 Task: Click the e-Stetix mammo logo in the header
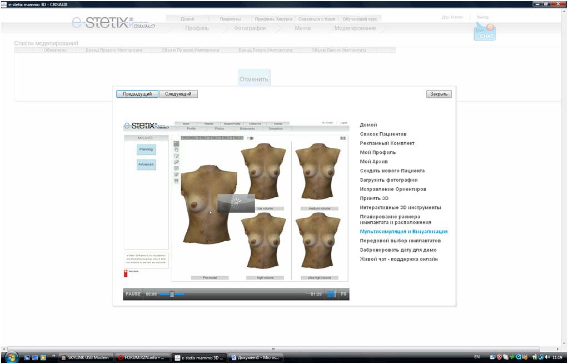(x=113, y=22)
